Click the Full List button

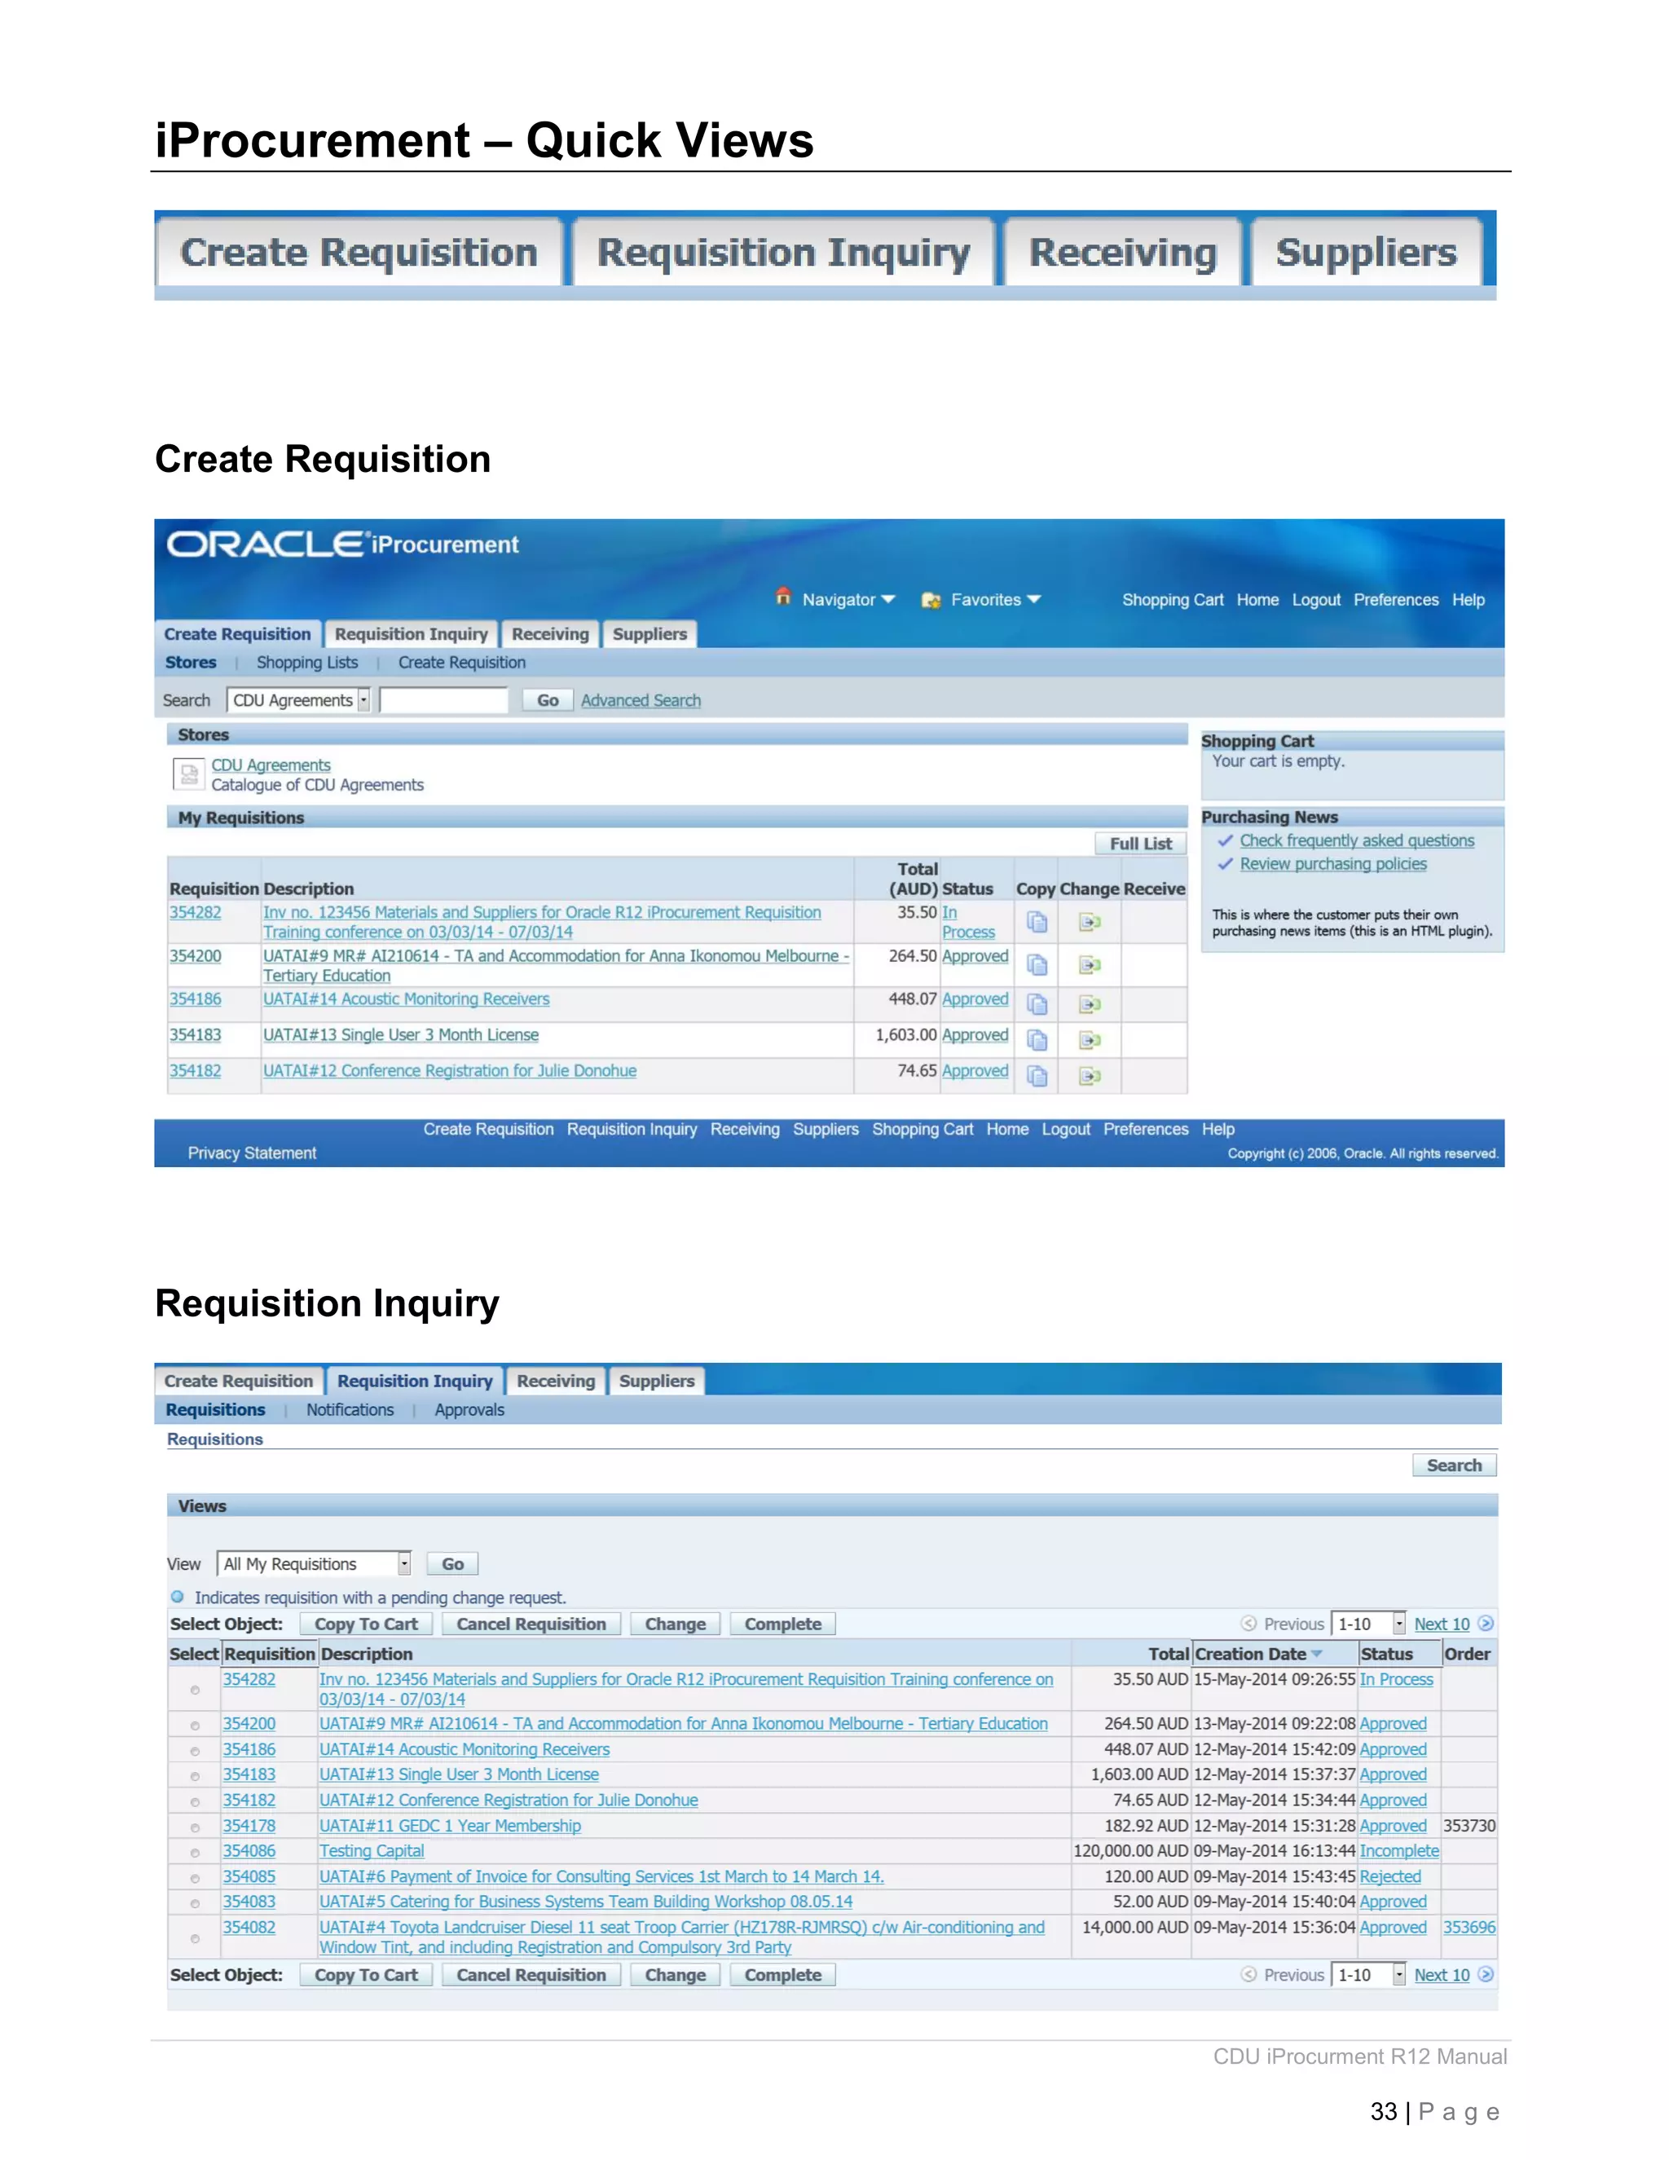point(1140,844)
